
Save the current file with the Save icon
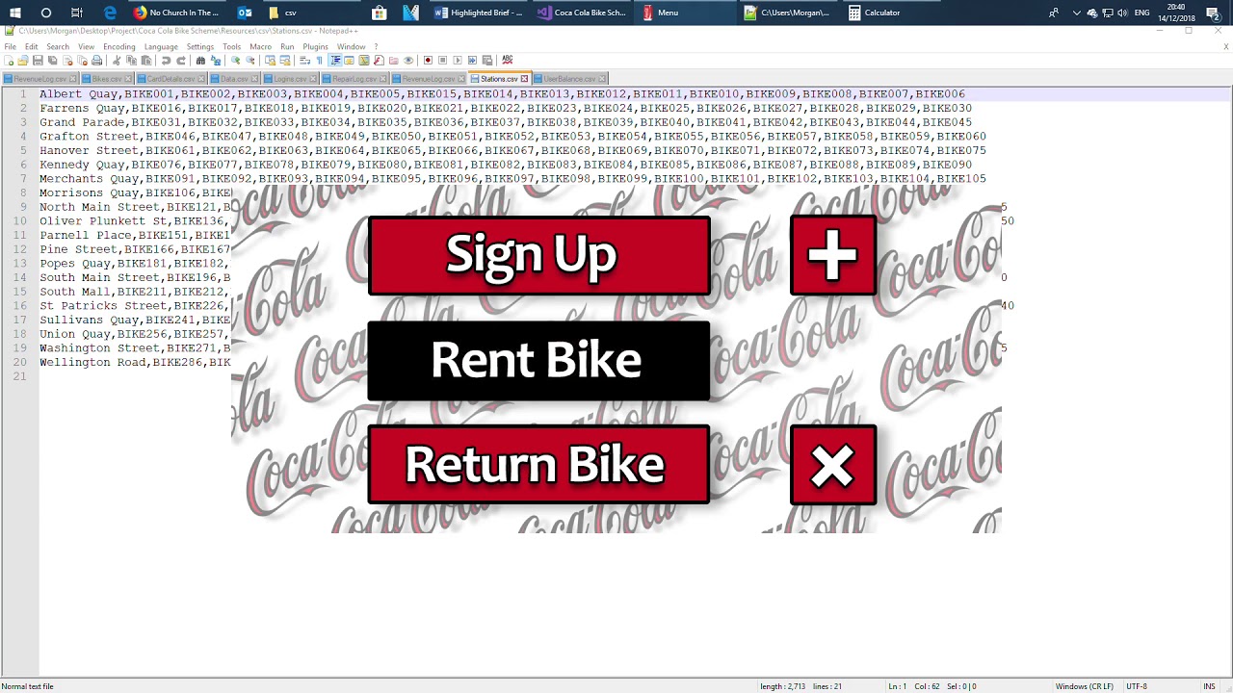point(38,61)
